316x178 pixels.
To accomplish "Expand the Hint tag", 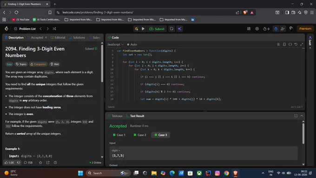I will click(x=55, y=64).
